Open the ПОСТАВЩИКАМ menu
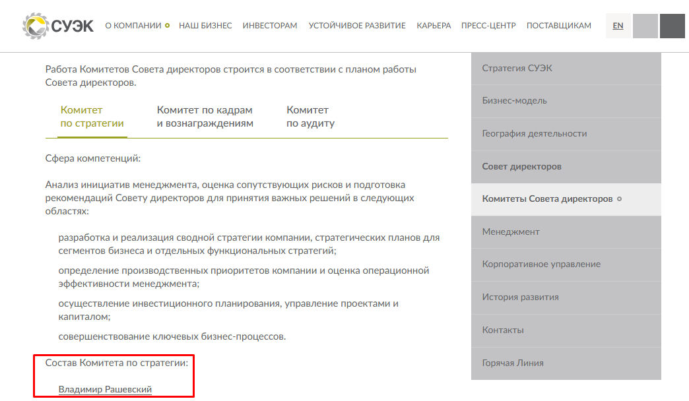Image resolution: width=689 pixels, height=401 pixels. [558, 26]
